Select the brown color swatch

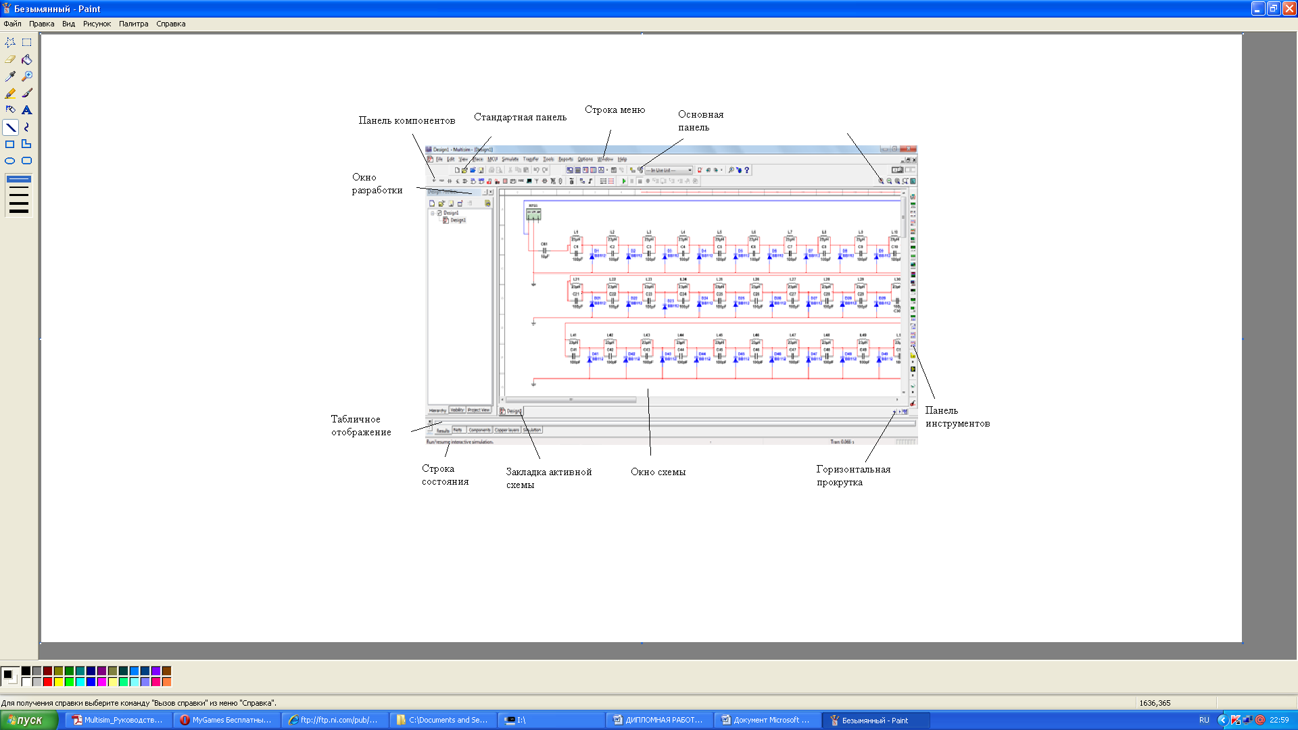166,671
